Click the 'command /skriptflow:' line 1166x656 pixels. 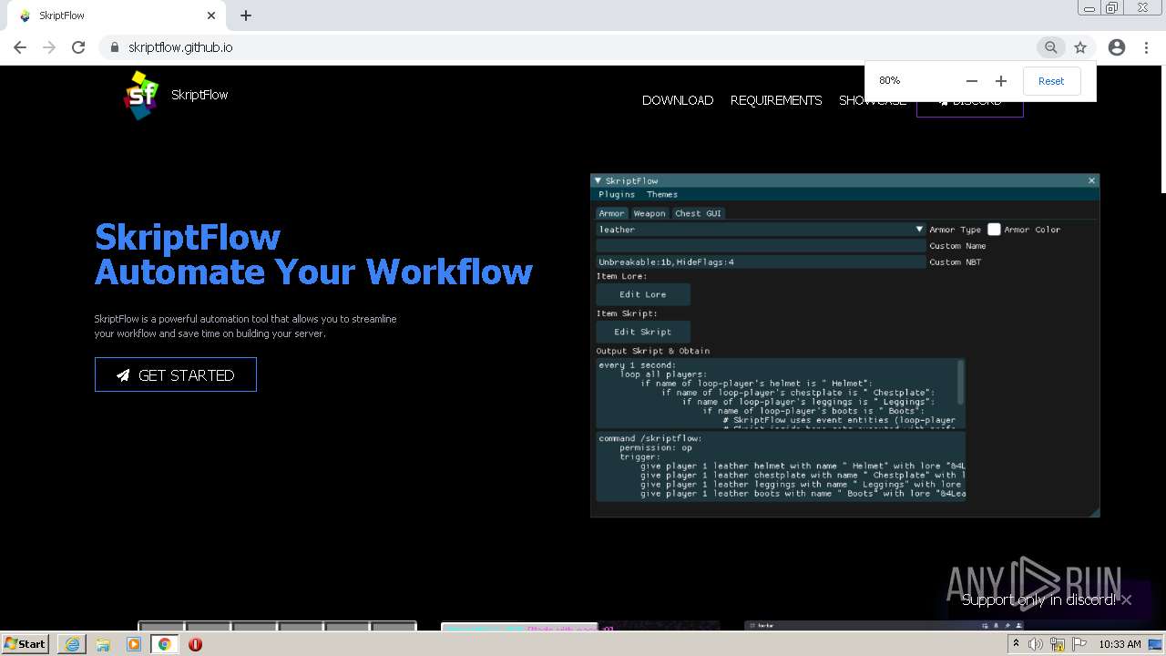tap(650, 438)
